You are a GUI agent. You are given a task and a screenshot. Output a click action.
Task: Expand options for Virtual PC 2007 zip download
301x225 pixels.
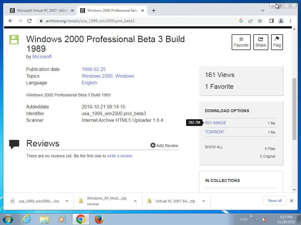click(204, 201)
